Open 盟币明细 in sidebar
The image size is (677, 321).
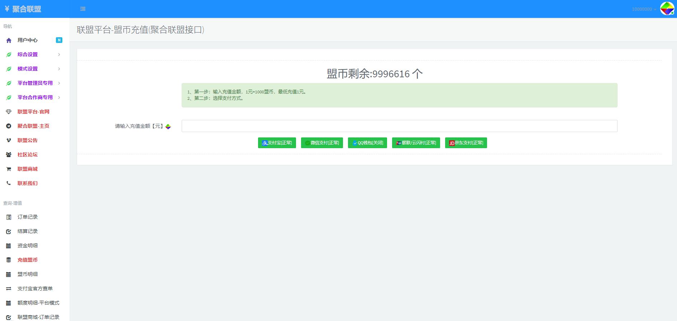pyautogui.click(x=28, y=274)
